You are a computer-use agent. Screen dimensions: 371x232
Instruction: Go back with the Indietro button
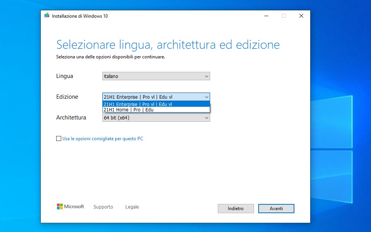click(x=236, y=208)
